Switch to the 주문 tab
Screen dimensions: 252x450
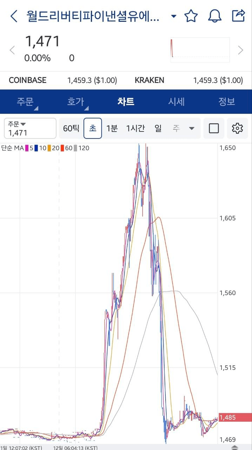[x=25, y=102]
